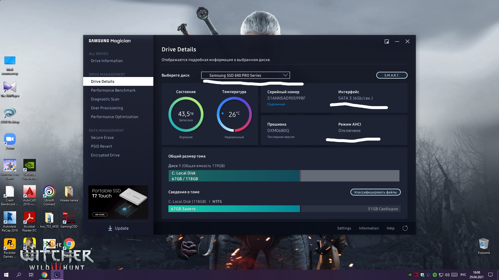499x280 pixels.
Task: Switch to compact window mode icon
Action: (x=387, y=41)
